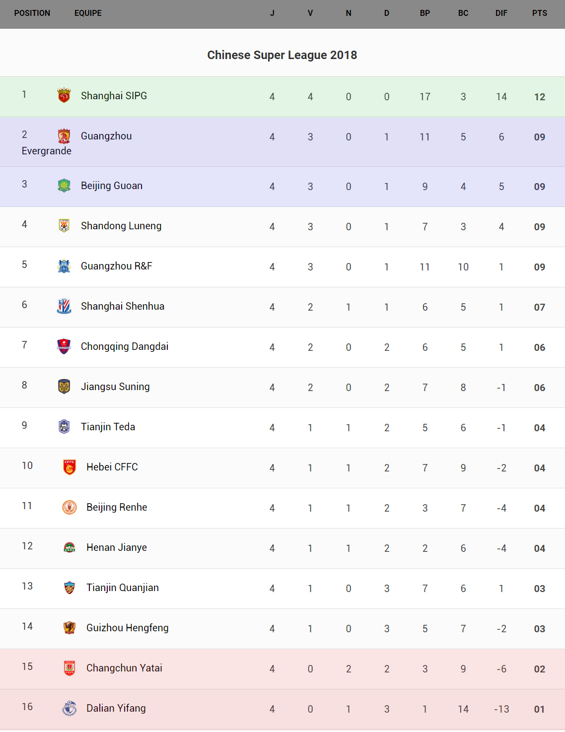Screen dimensions: 565x732
Task: Click the Guizhou Hengfeng team name
Action: click(128, 628)
